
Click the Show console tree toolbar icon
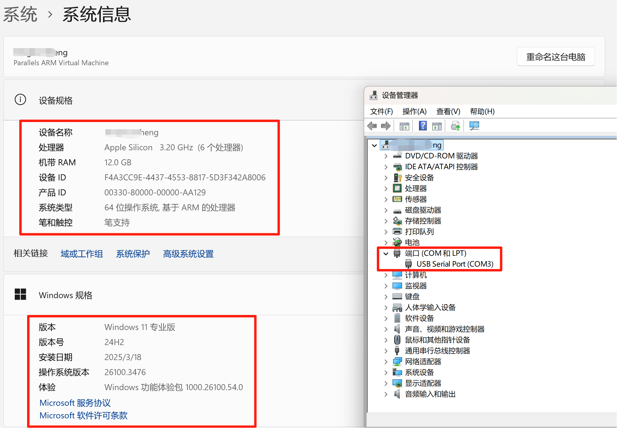coord(405,125)
